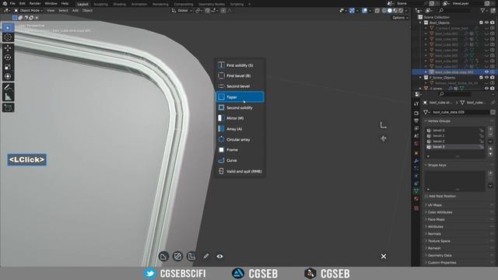Click the pencil edit icon in the bottom overlay
Image resolution: width=498 pixels, height=280 pixels.
click(206, 256)
